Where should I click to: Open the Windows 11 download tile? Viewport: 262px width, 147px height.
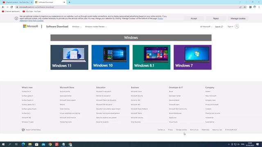tap(69, 57)
